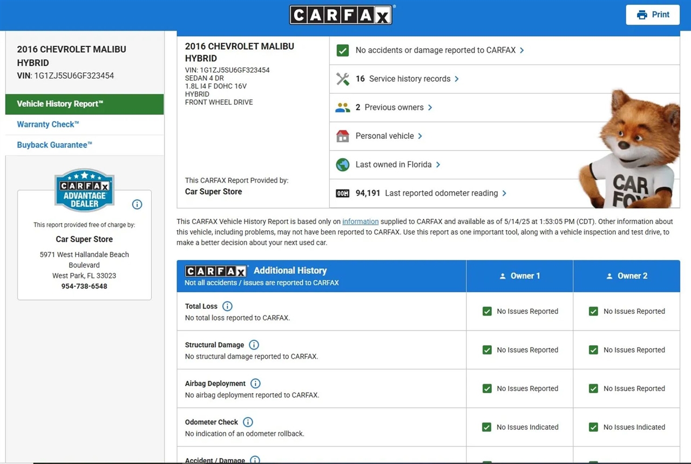
Task: Expand the 2 Previous owners row
Action: pyautogui.click(x=394, y=107)
